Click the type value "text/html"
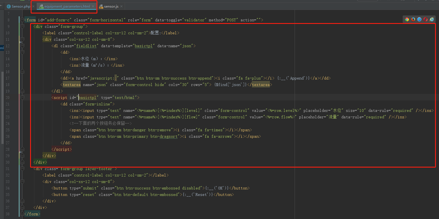This screenshot has width=439, height=219. 125,98
